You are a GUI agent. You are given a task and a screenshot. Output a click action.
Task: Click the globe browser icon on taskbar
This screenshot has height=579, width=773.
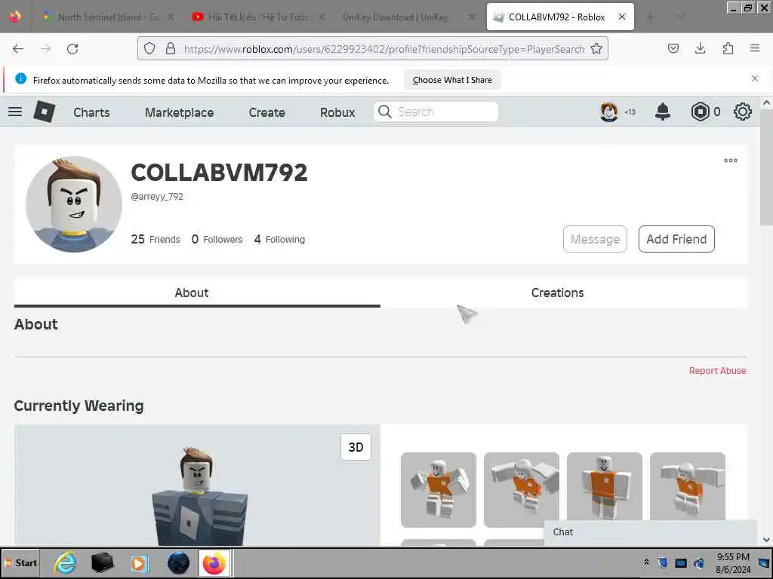click(x=178, y=563)
